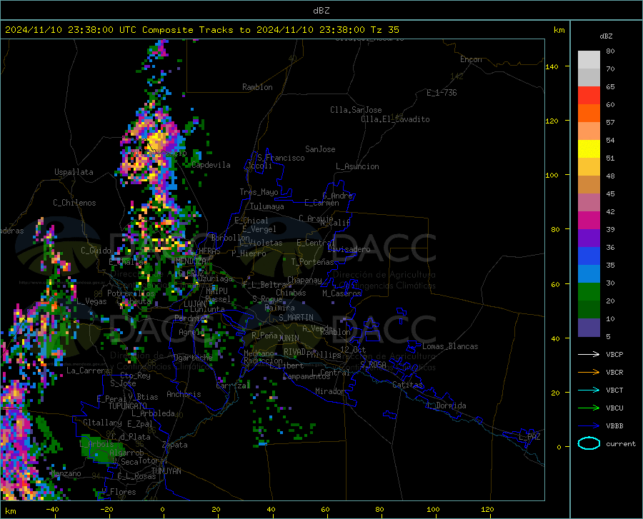Click the Encon label in upper right

pos(471,59)
